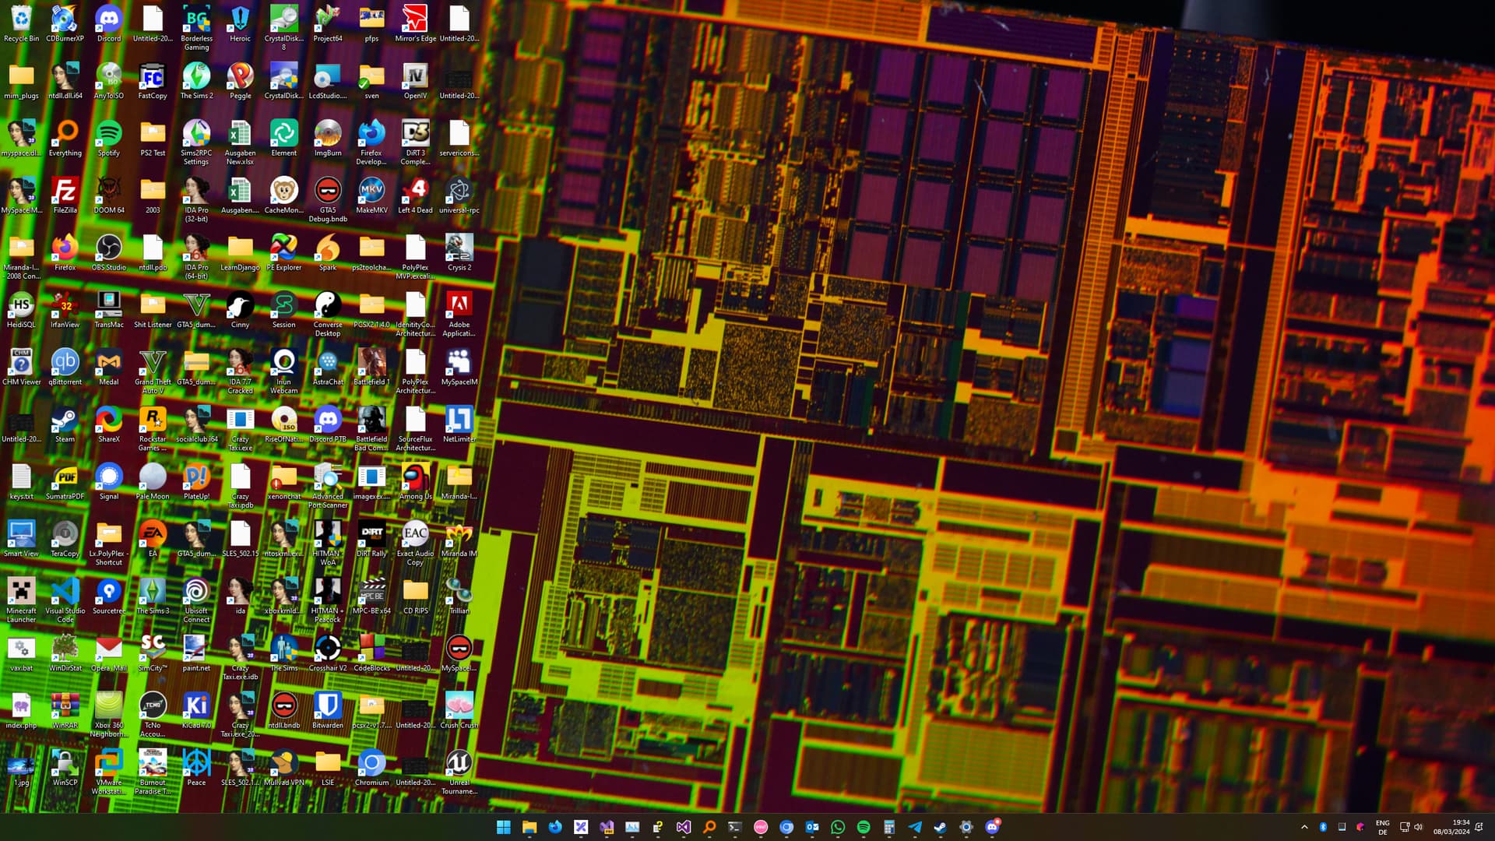
Task: Click the Bitwarden desktop icon
Action: [328, 711]
